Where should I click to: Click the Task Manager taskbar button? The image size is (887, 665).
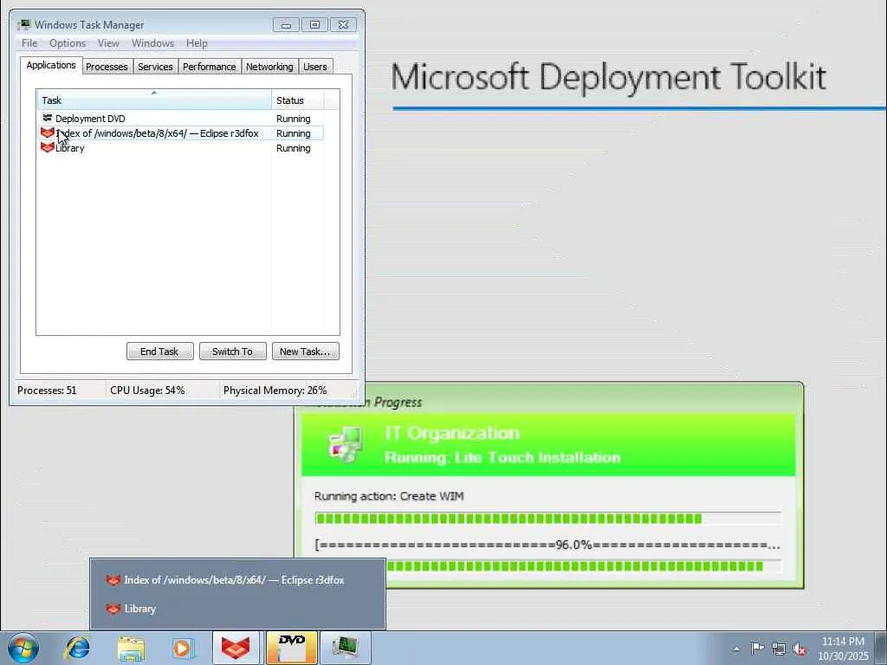click(x=345, y=648)
